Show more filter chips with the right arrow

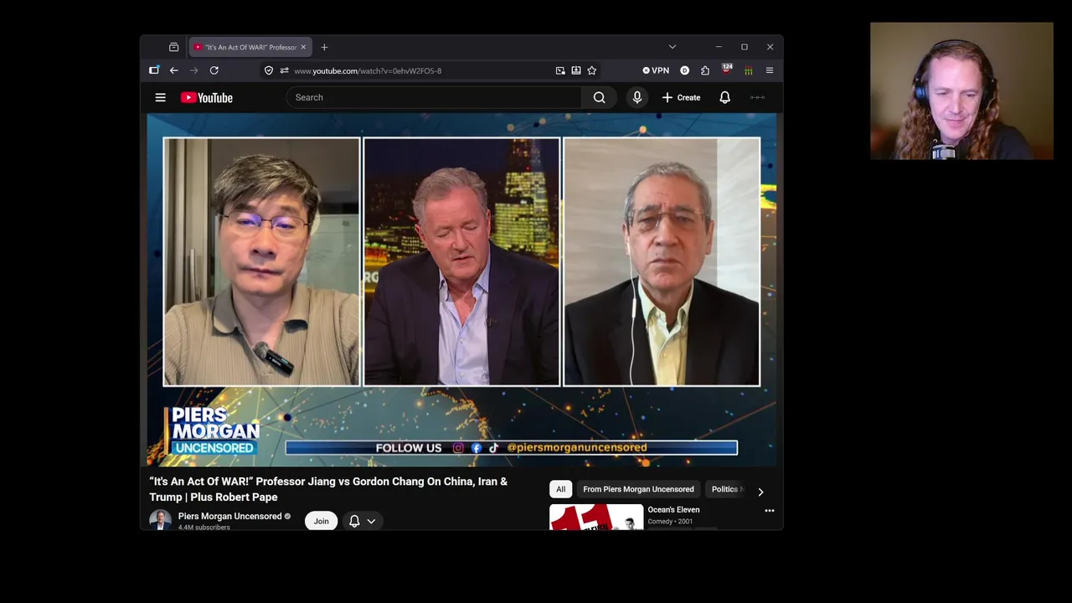tap(760, 492)
